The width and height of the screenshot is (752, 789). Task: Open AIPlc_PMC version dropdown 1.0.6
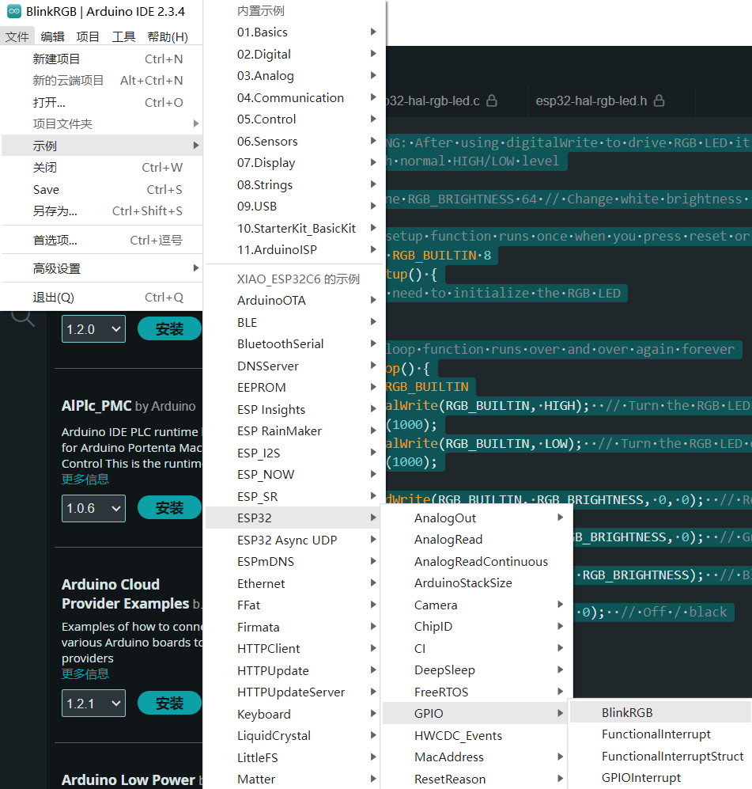93,508
